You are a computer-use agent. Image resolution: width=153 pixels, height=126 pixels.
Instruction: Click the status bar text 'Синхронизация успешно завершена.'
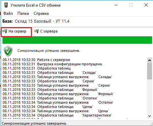(x=34, y=123)
